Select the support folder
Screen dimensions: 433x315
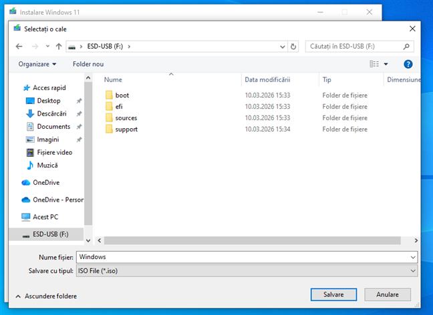coord(126,129)
